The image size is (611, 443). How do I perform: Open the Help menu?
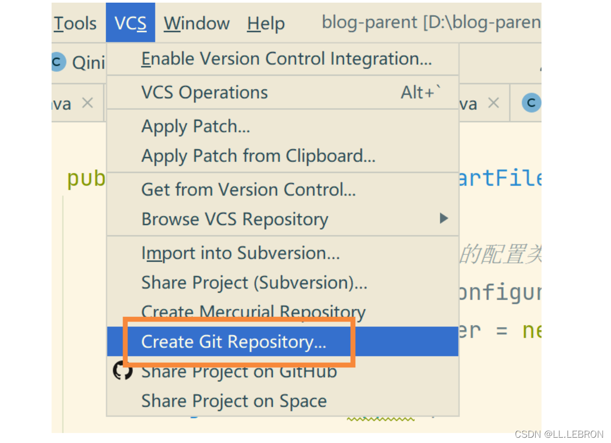point(266,24)
